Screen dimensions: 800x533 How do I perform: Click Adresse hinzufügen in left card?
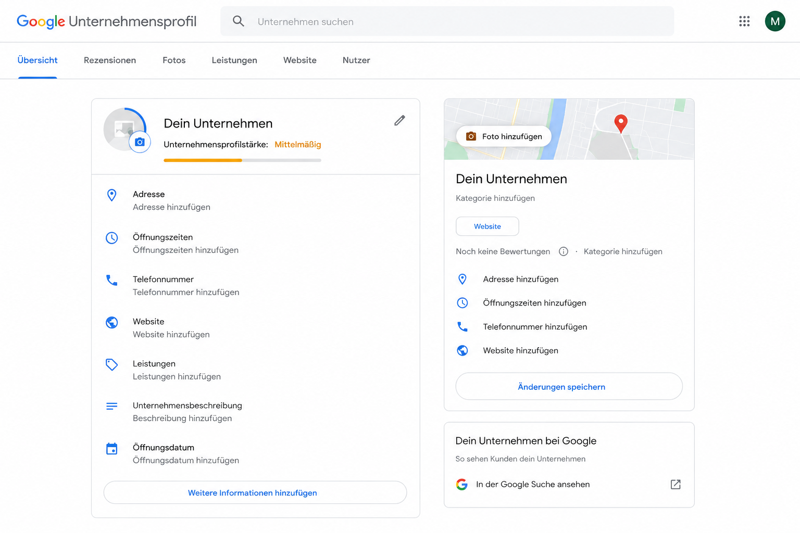[171, 207]
